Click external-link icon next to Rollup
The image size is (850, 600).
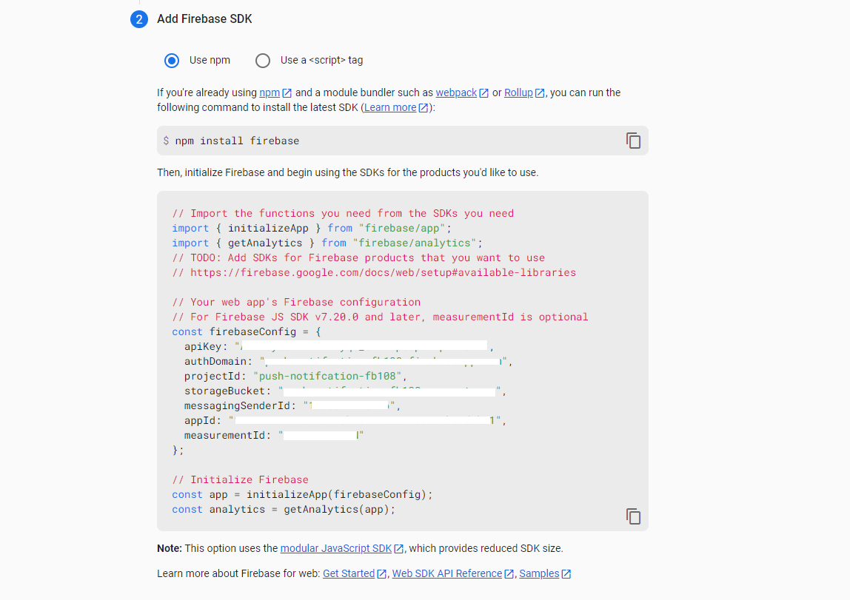point(540,93)
